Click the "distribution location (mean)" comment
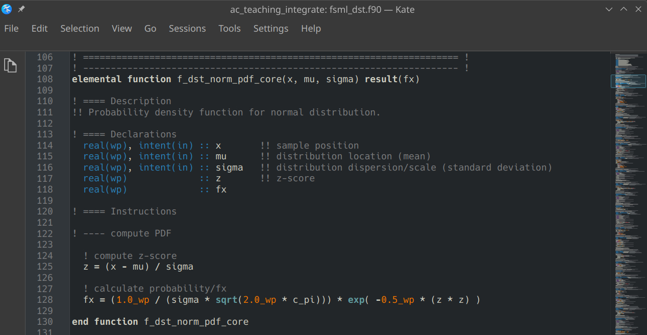Viewport: 647px width, 335px height. tap(354, 156)
